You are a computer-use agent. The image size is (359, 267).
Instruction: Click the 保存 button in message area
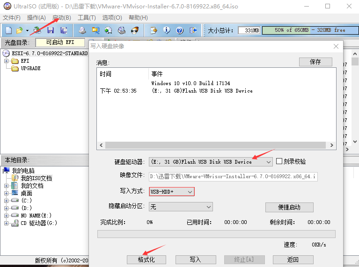pyautogui.click(x=315, y=62)
